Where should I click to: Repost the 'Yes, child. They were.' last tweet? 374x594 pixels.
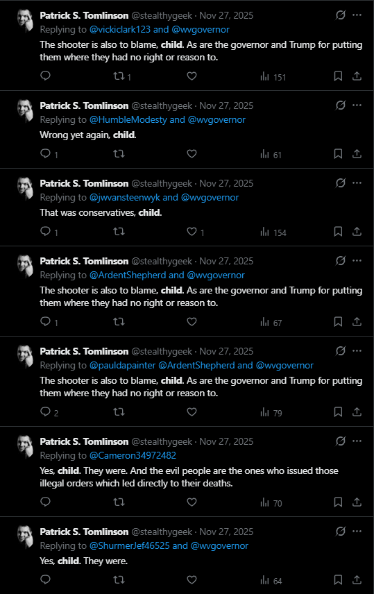[119, 579]
